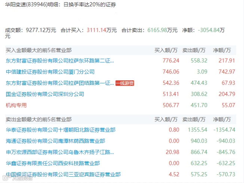Open 申万宏源西部证券乌鲁木齐扬子江路 link
The height and width of the screenshot is (183, 244).
[x=60, y=152]
